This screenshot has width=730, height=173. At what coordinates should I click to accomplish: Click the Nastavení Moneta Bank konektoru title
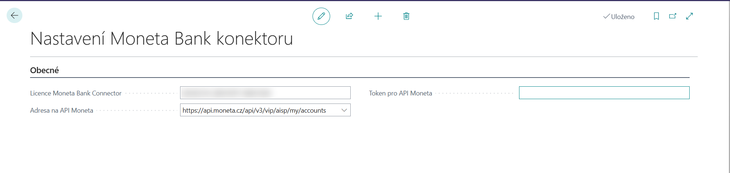161,38
